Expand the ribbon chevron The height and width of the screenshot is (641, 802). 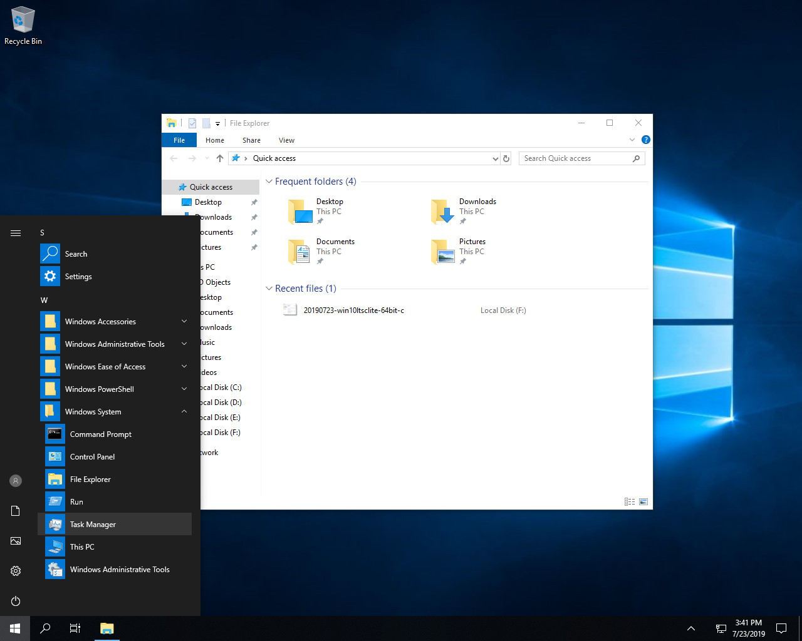(632, 140)
